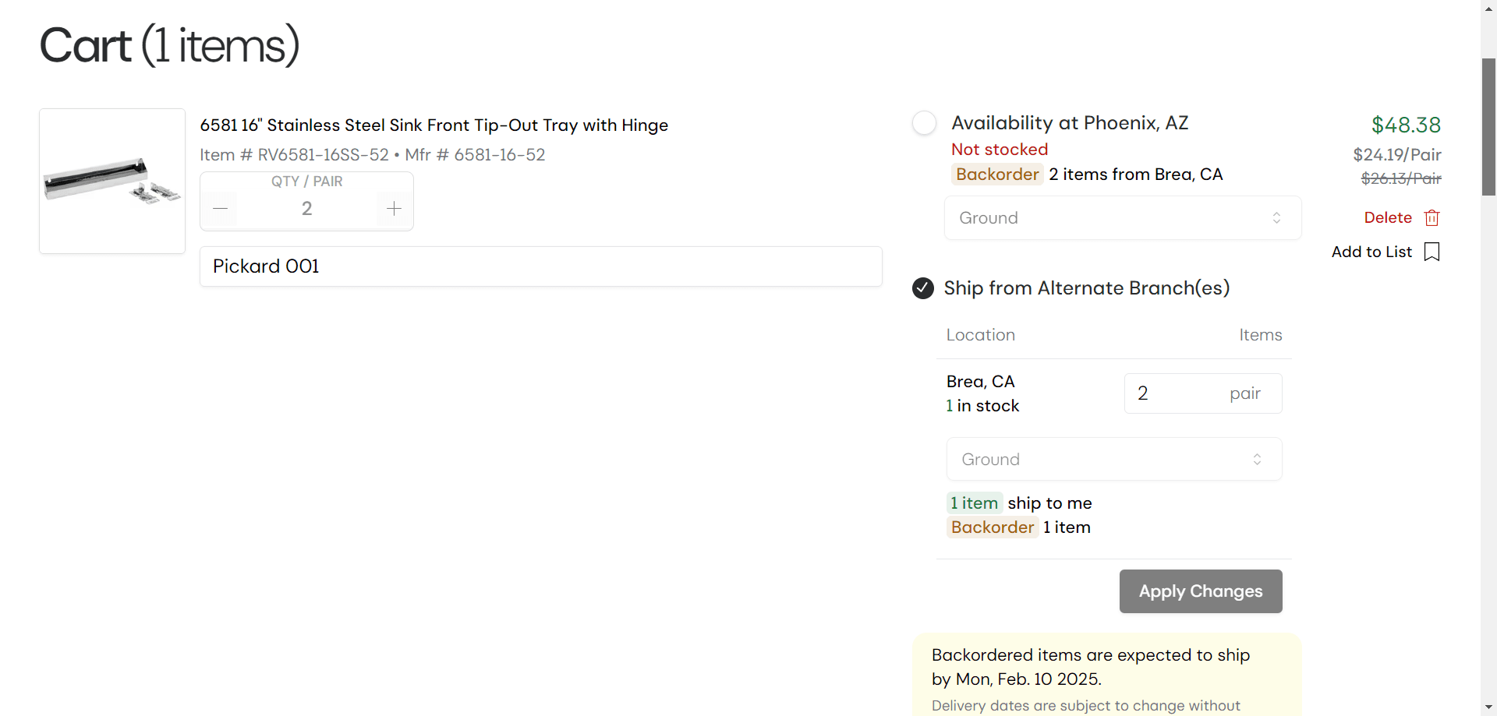Click the Apply Changes button
1497x716 pixels.
[x=1201, y=591]
